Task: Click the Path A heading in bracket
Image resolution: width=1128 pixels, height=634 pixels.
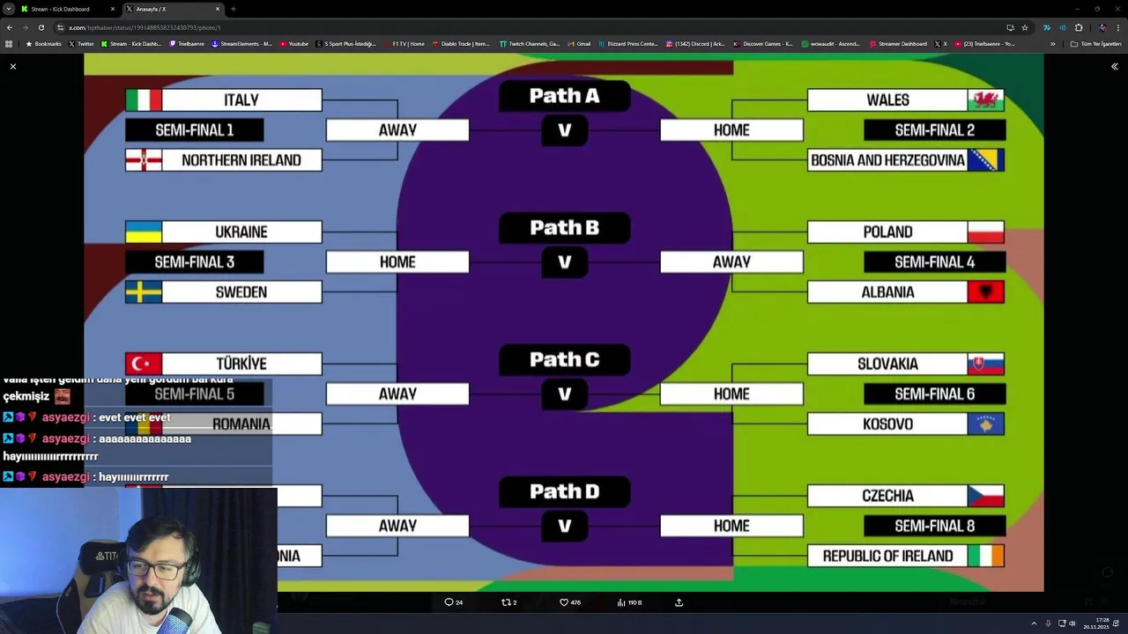Action: (x=564, y=96)
